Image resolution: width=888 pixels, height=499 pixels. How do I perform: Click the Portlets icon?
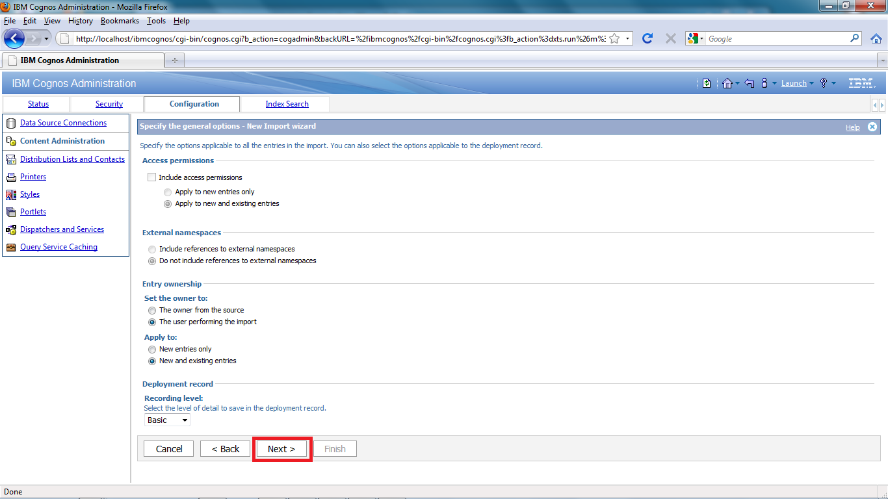coord(10,212)
